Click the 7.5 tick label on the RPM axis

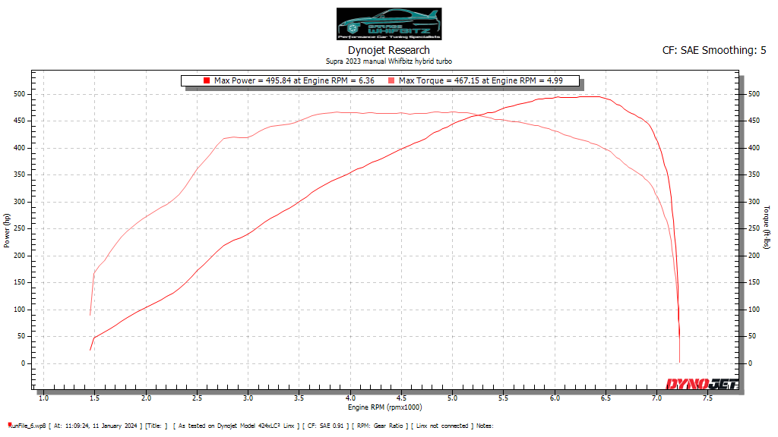coord(708,398)
